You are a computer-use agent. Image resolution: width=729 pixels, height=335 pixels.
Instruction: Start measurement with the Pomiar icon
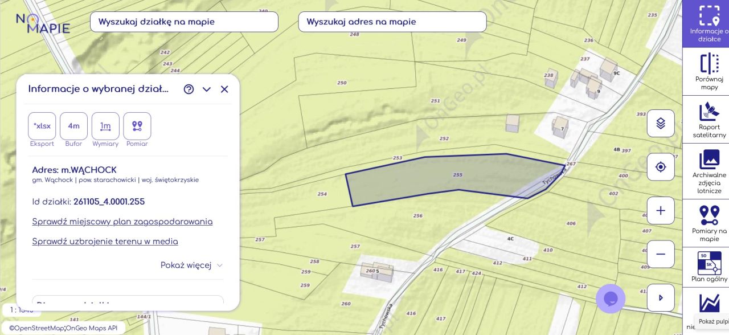(x=137, y=126)
